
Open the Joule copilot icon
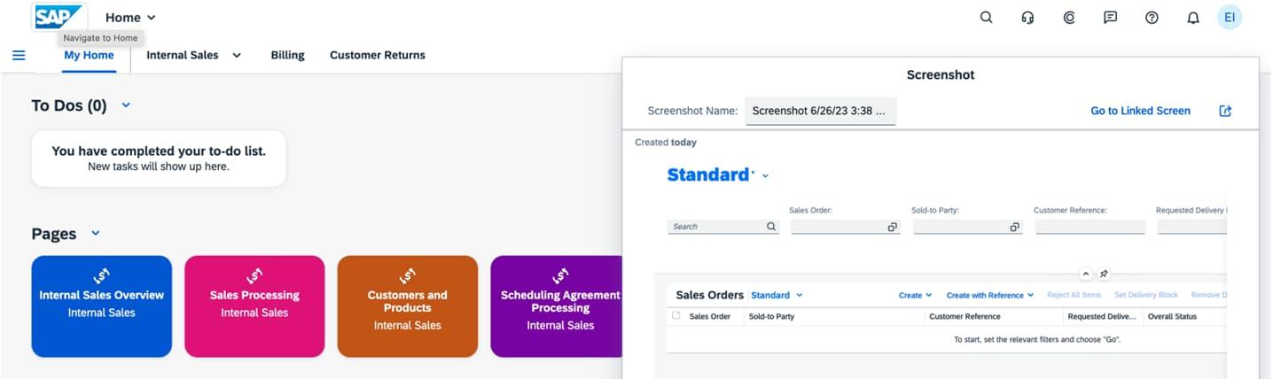pos(1069,18)
